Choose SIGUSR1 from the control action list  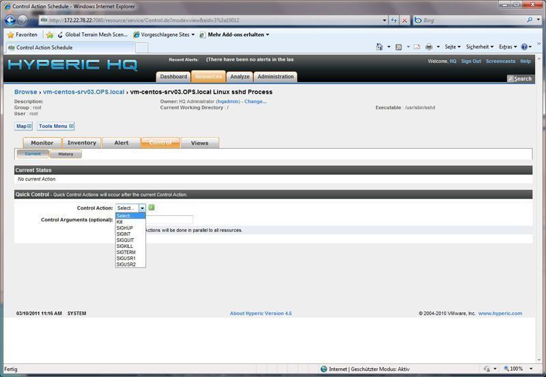tap(130, 258)
